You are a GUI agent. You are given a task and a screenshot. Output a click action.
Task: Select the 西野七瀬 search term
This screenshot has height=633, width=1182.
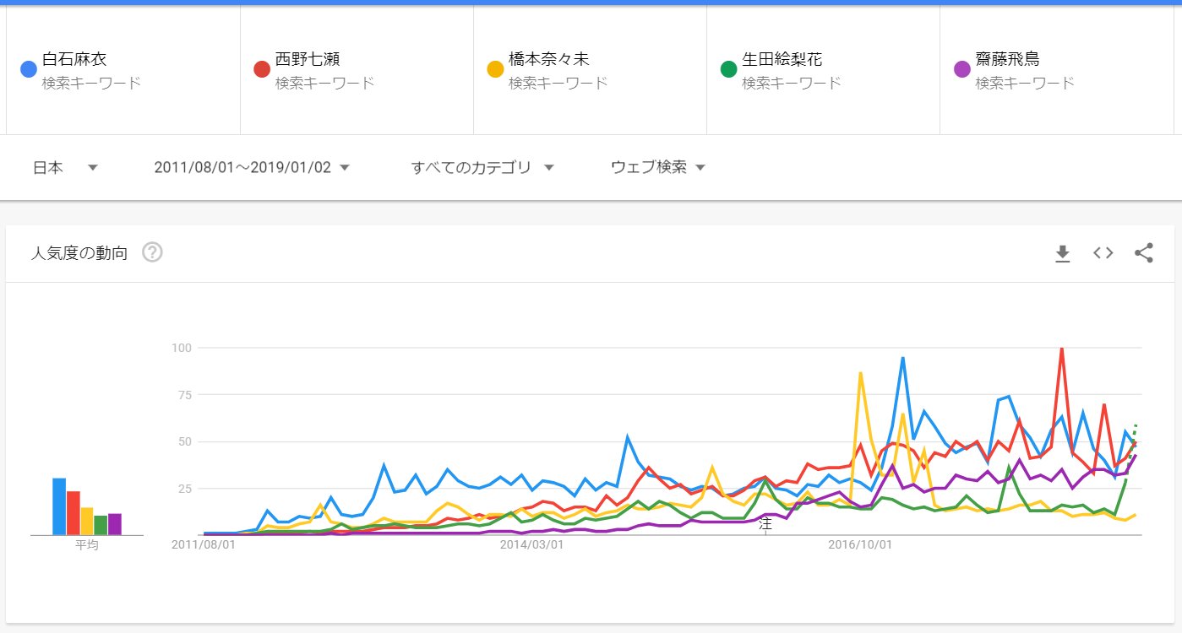tap(308, 60)
